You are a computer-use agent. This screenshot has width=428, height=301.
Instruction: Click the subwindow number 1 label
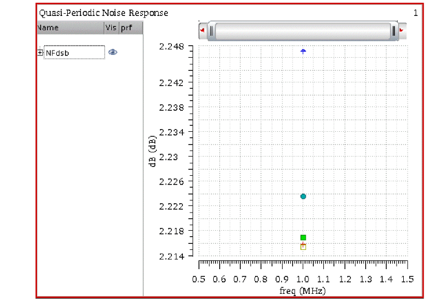click(415, 13)
